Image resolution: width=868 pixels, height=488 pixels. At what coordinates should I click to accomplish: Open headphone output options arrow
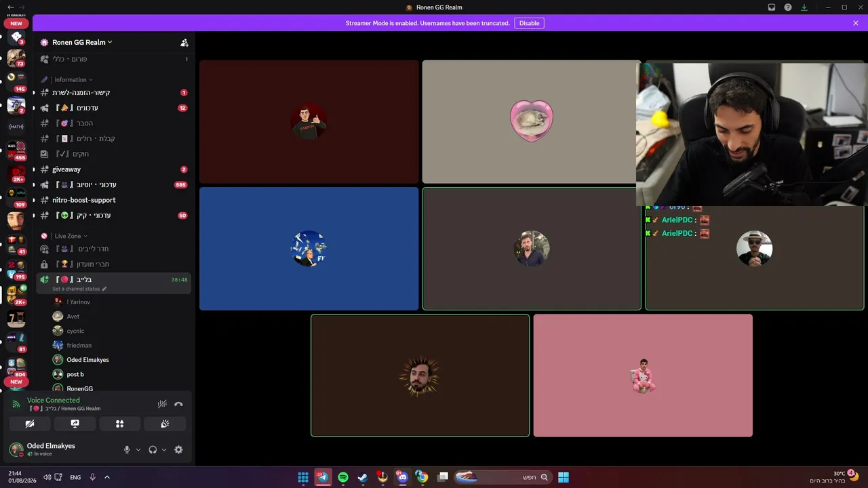pyautogui.click(x=164, y=449)
